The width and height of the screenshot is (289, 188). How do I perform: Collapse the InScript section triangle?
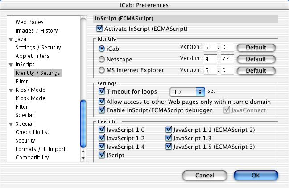click(11, 65)
